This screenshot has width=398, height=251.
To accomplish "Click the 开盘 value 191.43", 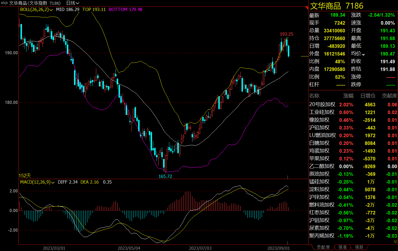I will 388,31.
